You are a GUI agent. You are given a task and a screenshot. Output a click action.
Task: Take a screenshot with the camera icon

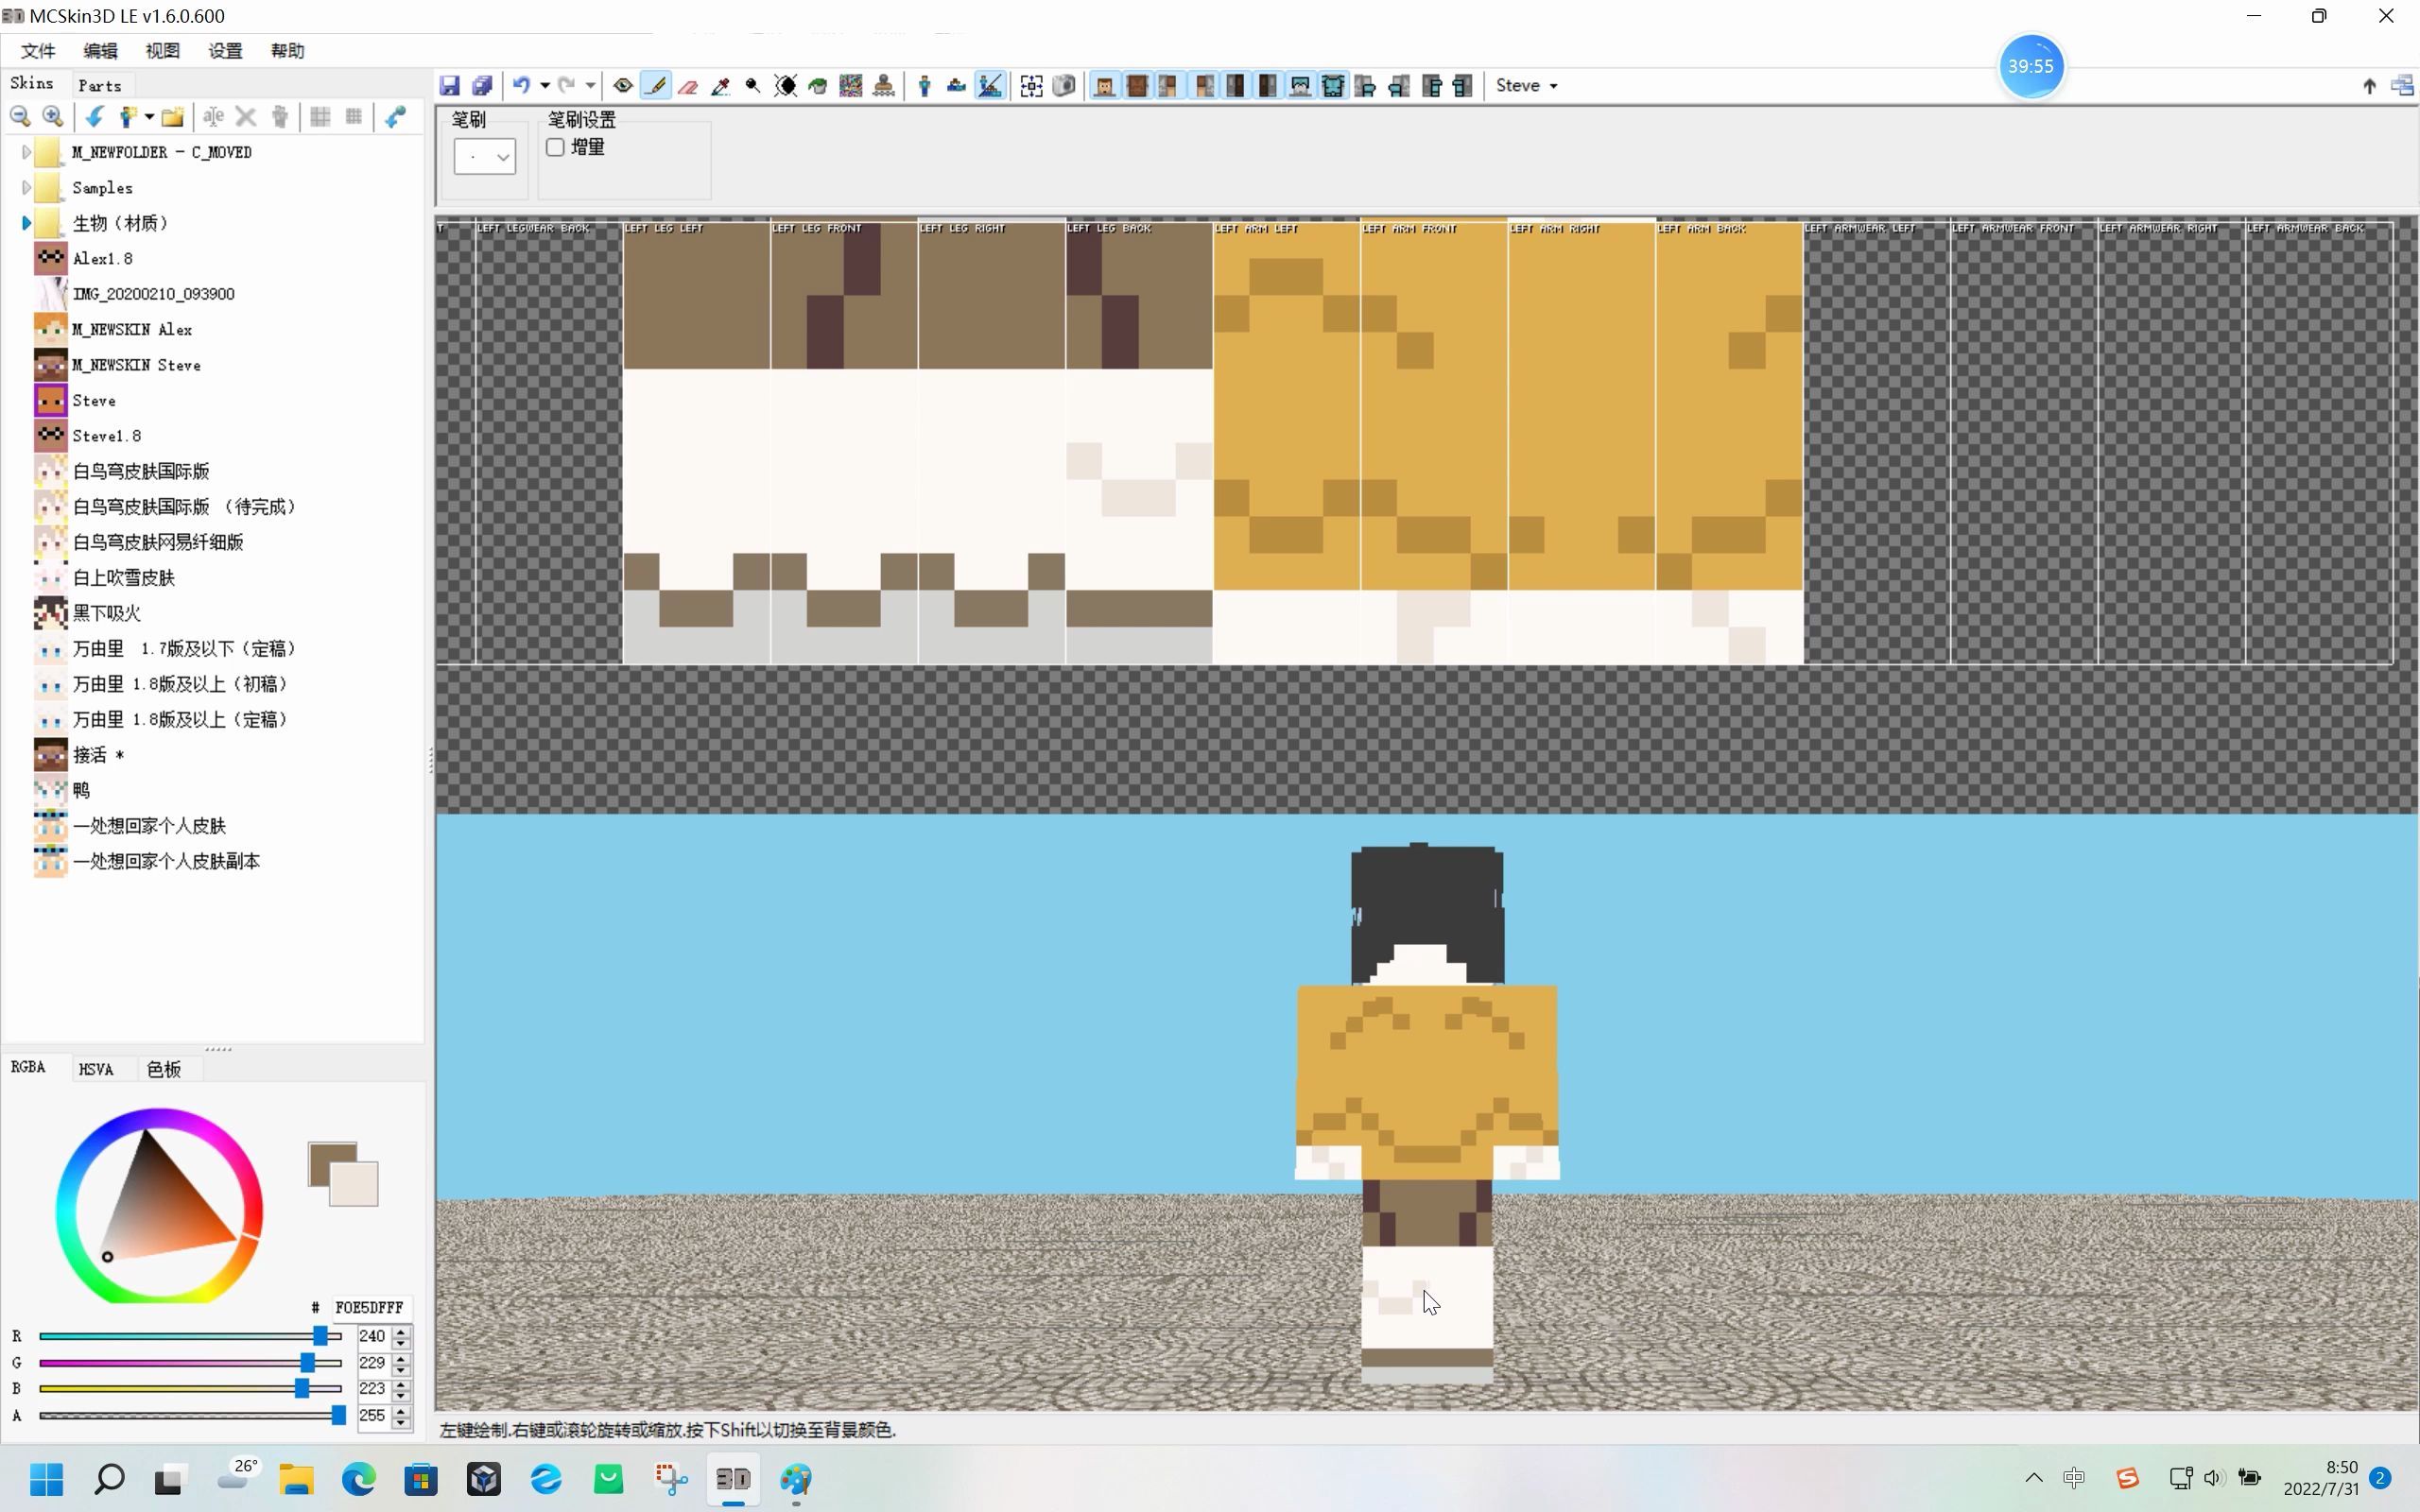pos(1064,86)
